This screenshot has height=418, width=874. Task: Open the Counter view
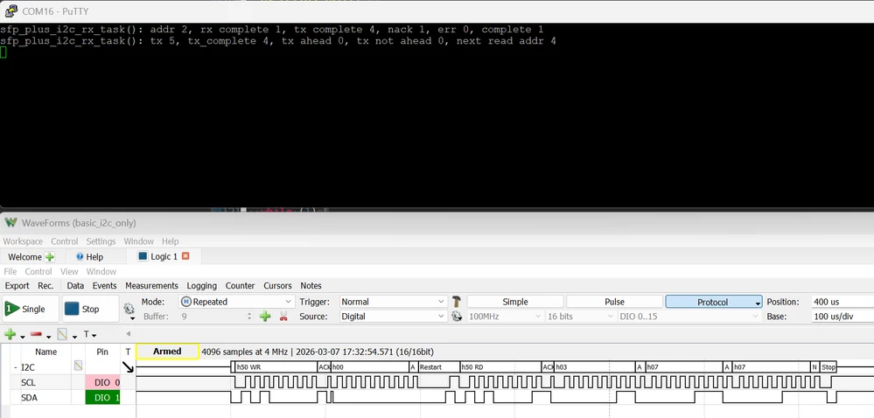coord(241,285)
